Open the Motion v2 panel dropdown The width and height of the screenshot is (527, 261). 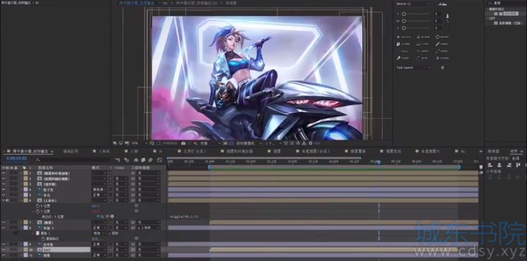pyautogui.click(x=413, y=4)
